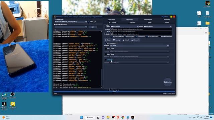The width and height of the screenshot is (214, 120).
Task: Switch to the Utility tab
Action: point(167,22)
